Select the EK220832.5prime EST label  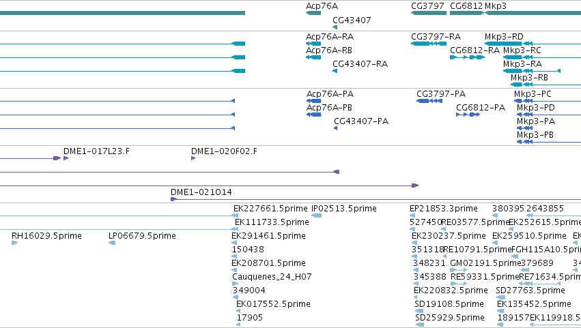pyautogui.click(x=451, y=290)
